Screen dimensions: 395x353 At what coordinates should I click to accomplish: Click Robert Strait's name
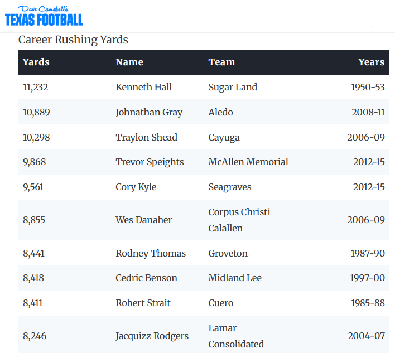pos(143,303)
